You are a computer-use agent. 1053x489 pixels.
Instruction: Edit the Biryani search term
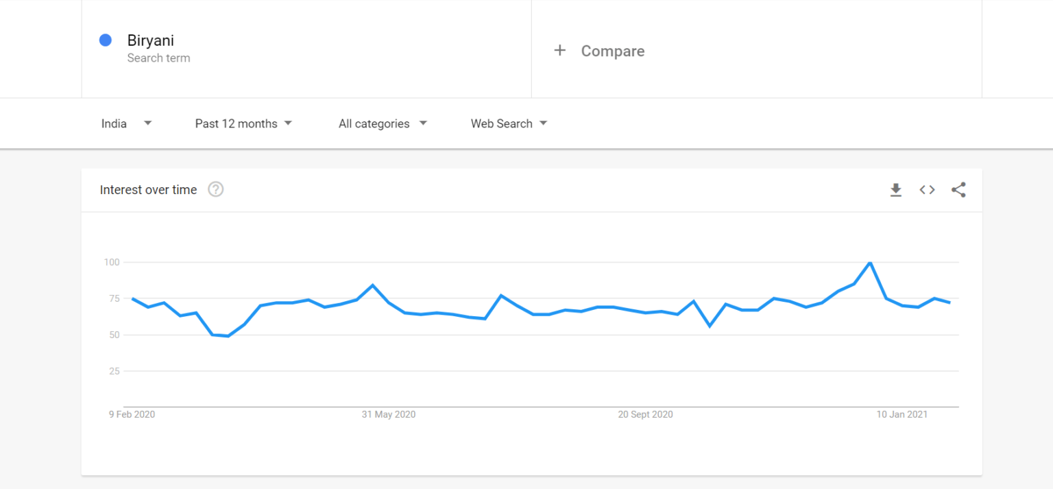point(151,40)
